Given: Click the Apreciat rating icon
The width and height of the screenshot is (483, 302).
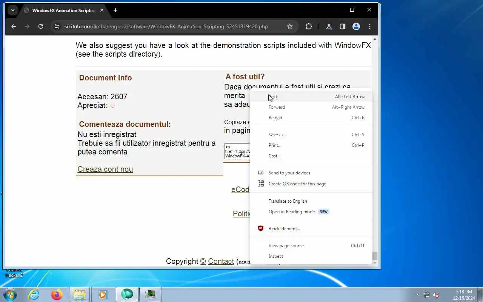Looking at the screenshot, I should (112, 106).
